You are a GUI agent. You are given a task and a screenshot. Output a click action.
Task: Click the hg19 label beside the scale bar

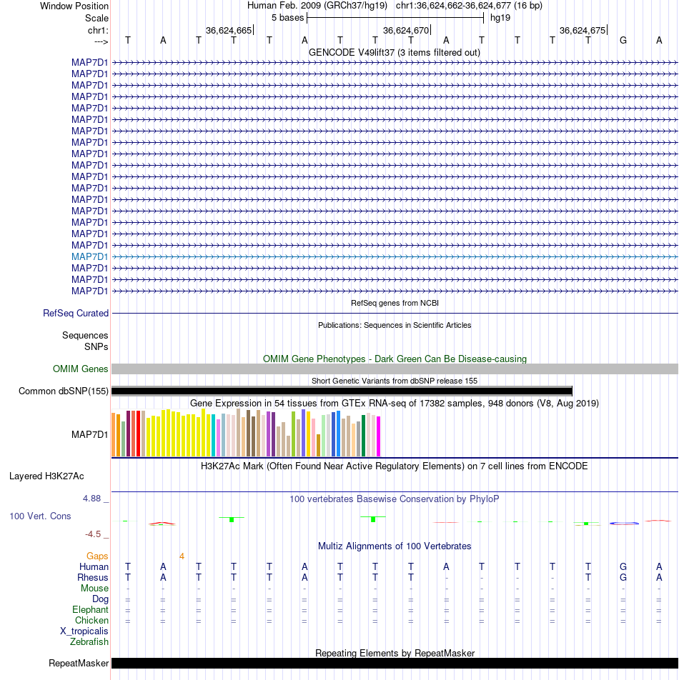500,18
